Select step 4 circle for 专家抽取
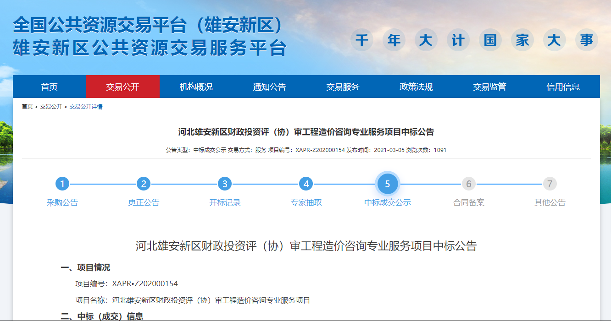 306,184
